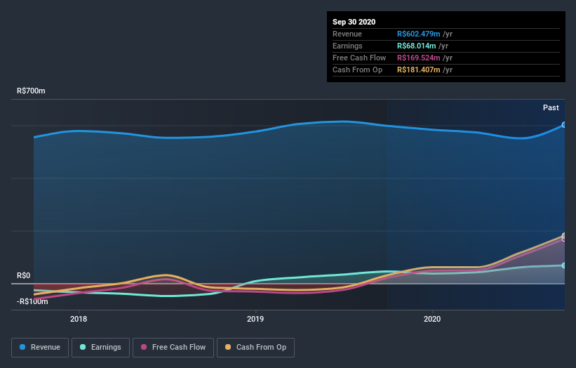The width and height of the screenshot is (576, 368).
Task: Click the -R$100m axis label
Action: pyautogui.click(x=32, y=301)
